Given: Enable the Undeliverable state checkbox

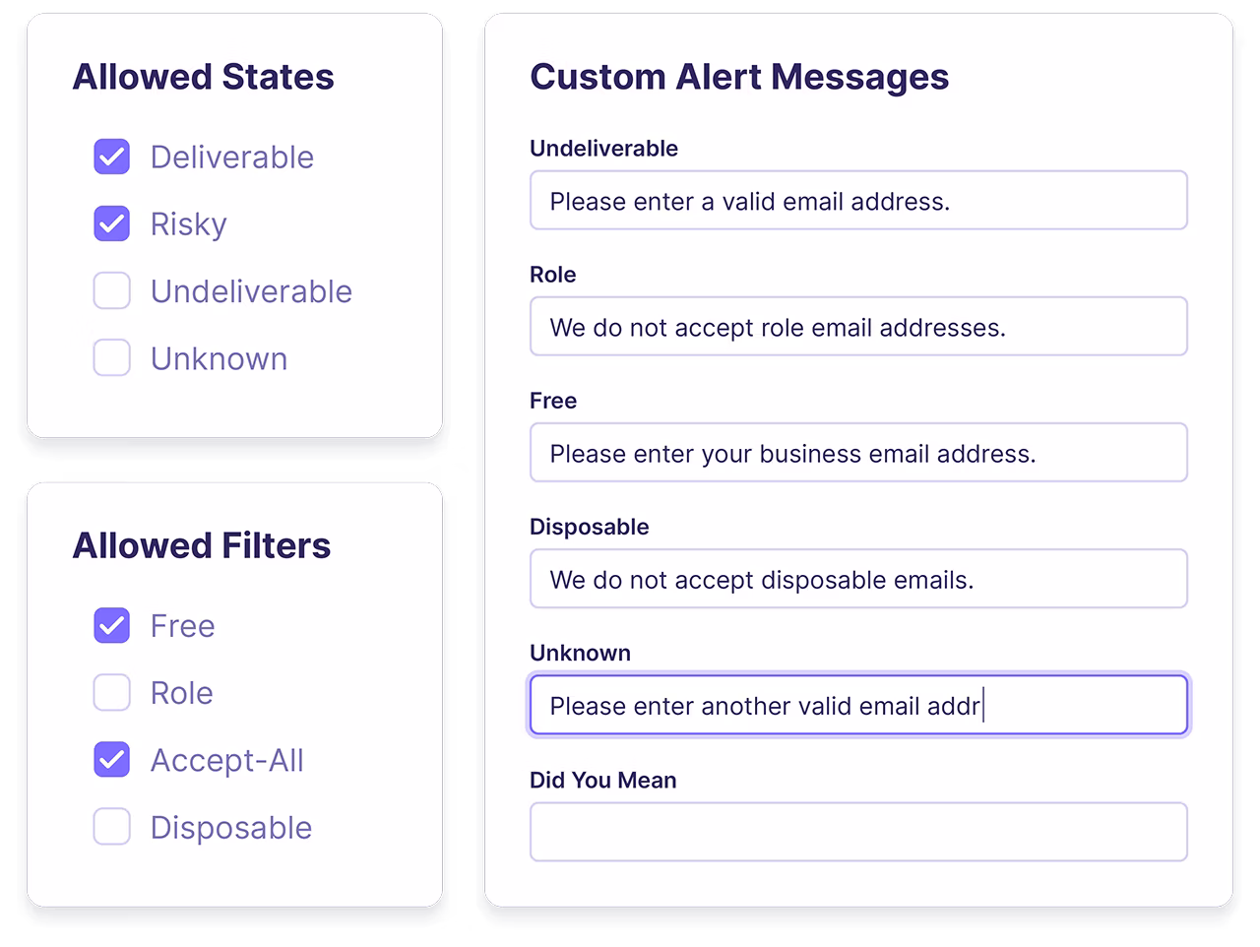Looking at the screenshot, I should [x=111, y=290].
